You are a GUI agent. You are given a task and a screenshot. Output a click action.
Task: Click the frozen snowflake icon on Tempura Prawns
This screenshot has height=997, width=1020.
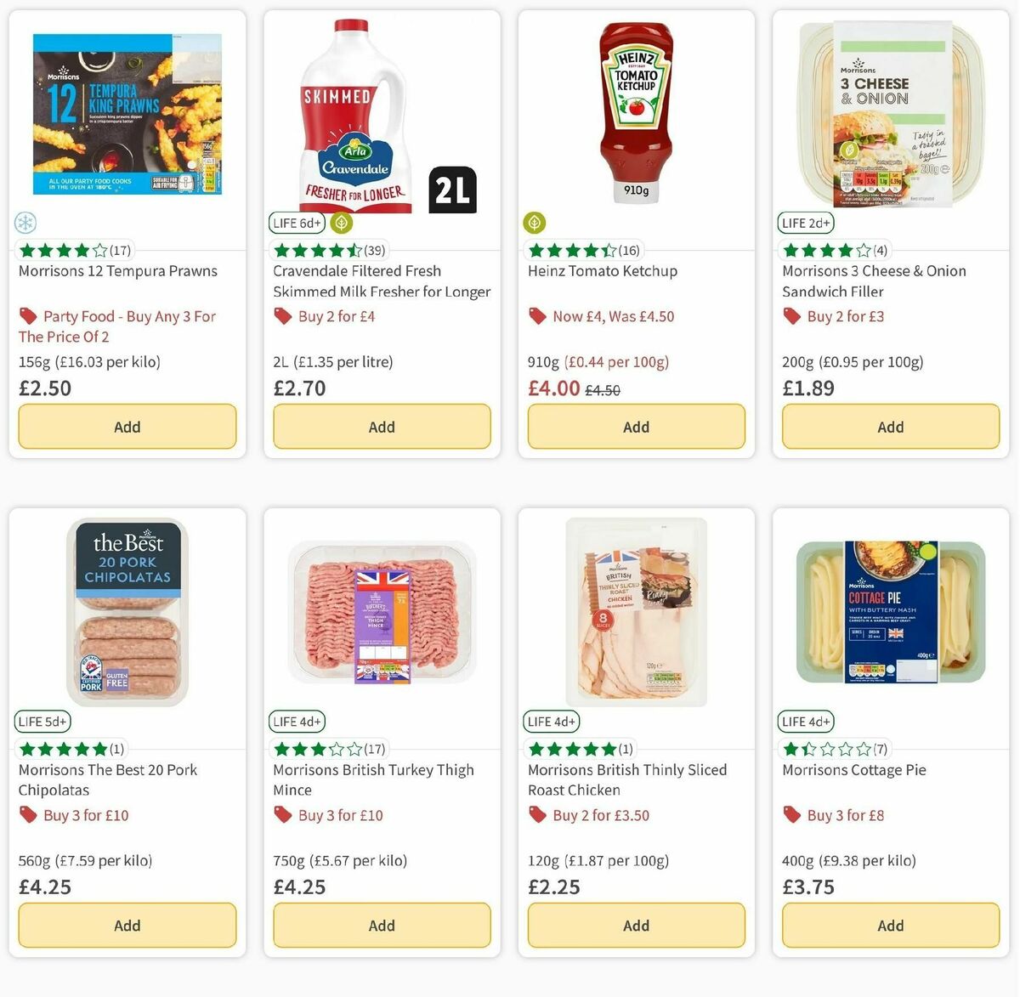(26, 223)
